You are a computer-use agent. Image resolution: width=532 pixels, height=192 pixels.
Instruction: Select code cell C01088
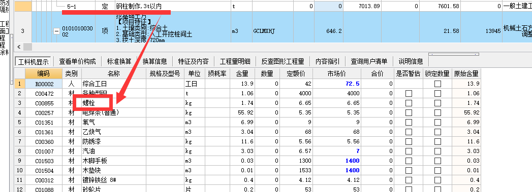(43, 189)
